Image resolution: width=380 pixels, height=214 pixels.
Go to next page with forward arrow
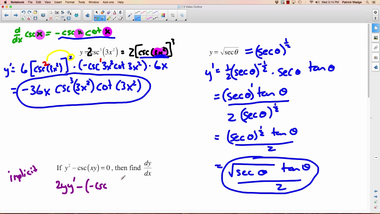pyautogui.click(x=16, y=15)
